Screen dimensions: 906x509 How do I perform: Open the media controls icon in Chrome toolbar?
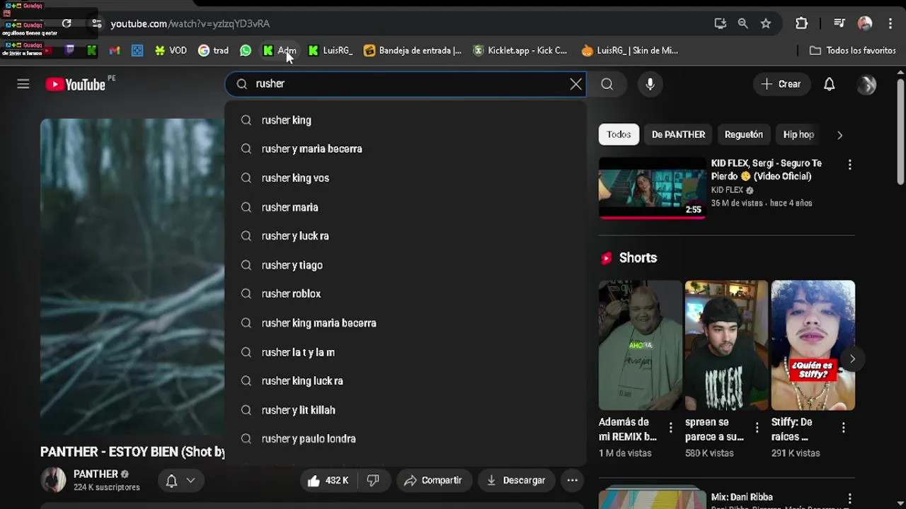[x=839, y=23]
